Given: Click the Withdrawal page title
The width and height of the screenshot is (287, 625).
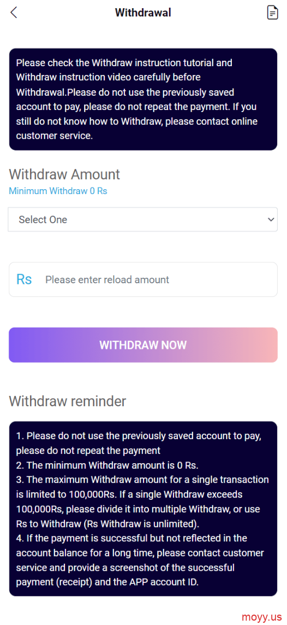Looking at the screenshot, I should [143, 13].
